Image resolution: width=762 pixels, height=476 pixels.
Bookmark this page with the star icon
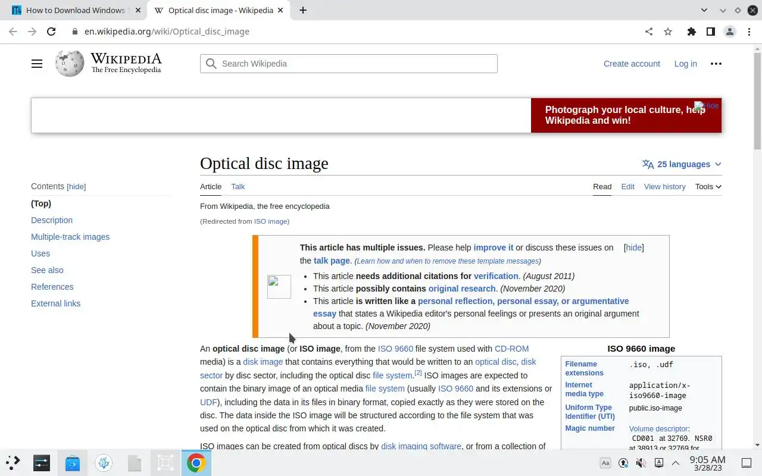coord(668,32)
